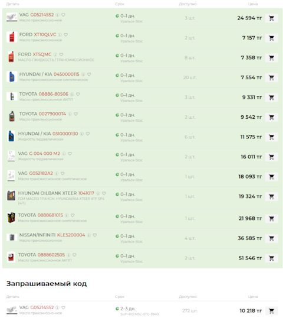Sort by Срок column header
Screen dimensions: 283x324
pos(120,4)
